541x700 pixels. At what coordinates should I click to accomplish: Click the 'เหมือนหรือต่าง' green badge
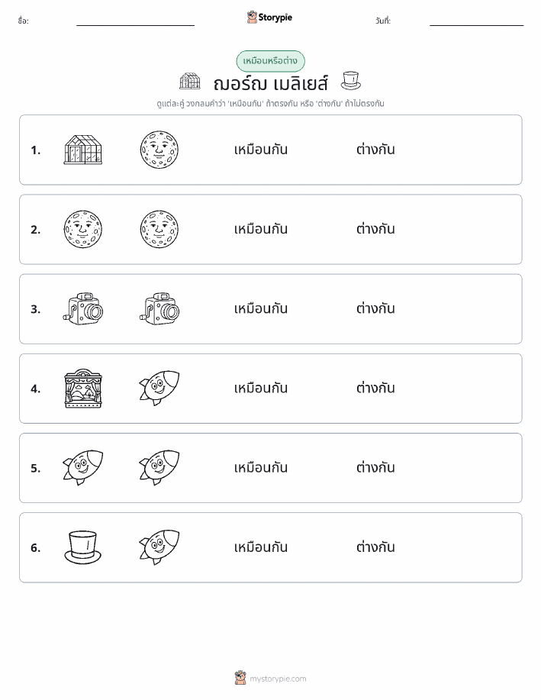[270, 61]
